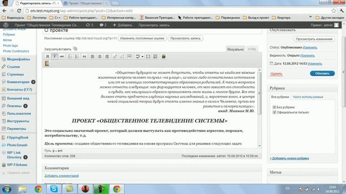Viewport: 346px width, 194px height.
Task: Open the WordPress logo menu in admin bar
Action: click(x=6, y=25)
